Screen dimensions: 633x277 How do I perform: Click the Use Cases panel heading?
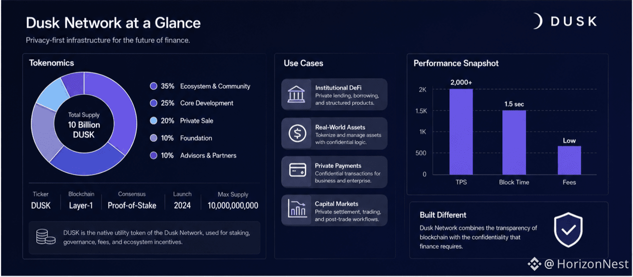303,63
